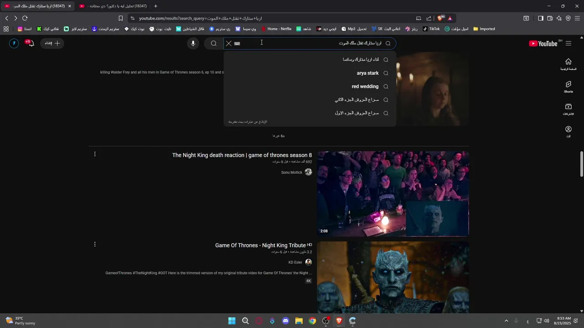Click the browser Forward arrow
The width and height of the screenshot is (584, 328).
click(x=16, y=18)
